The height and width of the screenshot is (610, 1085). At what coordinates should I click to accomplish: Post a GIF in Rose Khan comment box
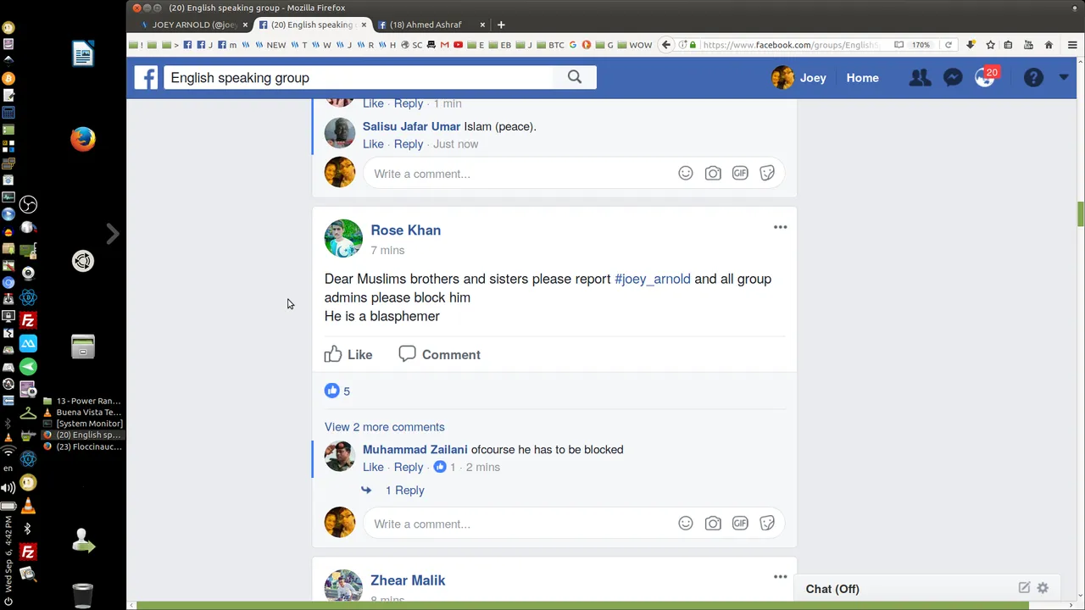[740, 524]
